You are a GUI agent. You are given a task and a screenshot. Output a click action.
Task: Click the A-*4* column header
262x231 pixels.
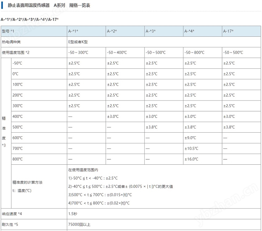[x=203, y=31]
